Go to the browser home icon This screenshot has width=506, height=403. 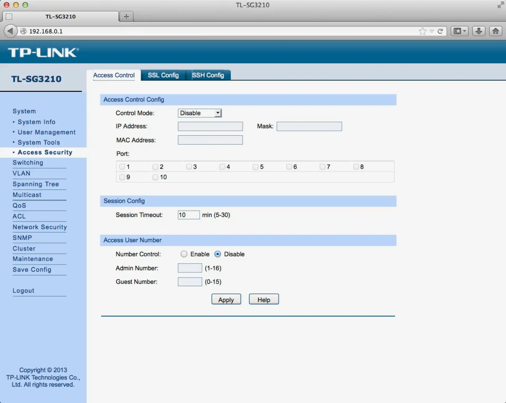[x=495, y=31]
